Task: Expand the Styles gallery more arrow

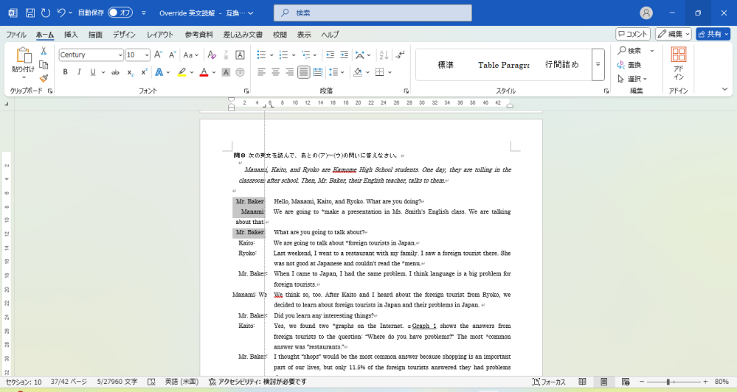Action: (x=598, y=64)
